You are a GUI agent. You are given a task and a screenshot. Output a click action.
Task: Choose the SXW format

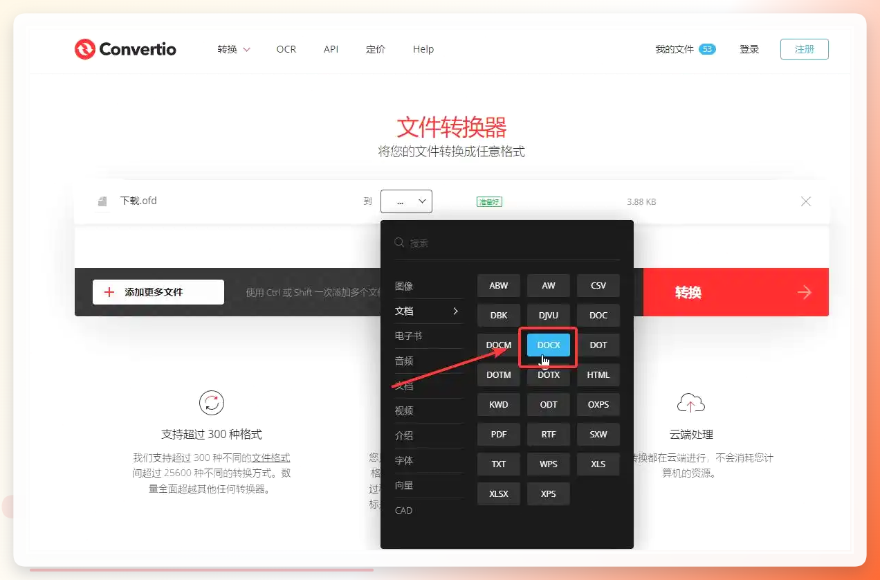coord(598,434)
